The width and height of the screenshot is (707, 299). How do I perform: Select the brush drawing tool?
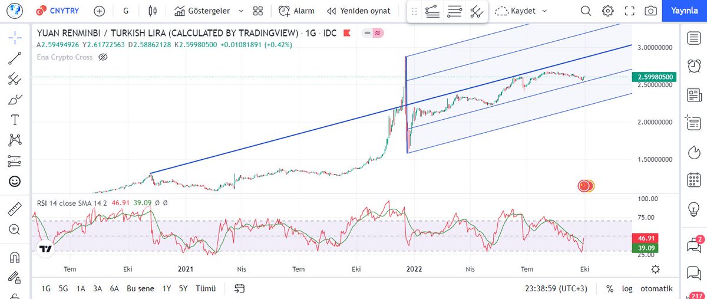click(x=15, y=99)
